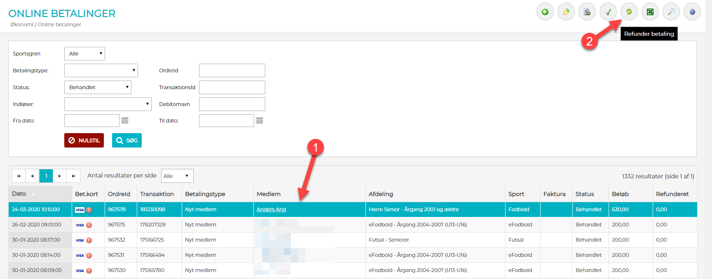Open the Status dropdown showing Behandlet
The height and width of the screenshot is (279, 712).
98,88
